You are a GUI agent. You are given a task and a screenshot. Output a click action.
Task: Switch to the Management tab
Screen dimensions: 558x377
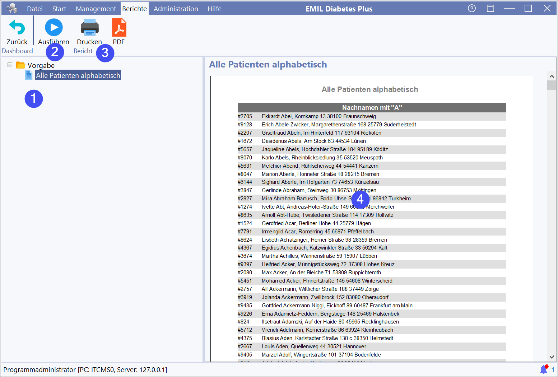(96, 9)
